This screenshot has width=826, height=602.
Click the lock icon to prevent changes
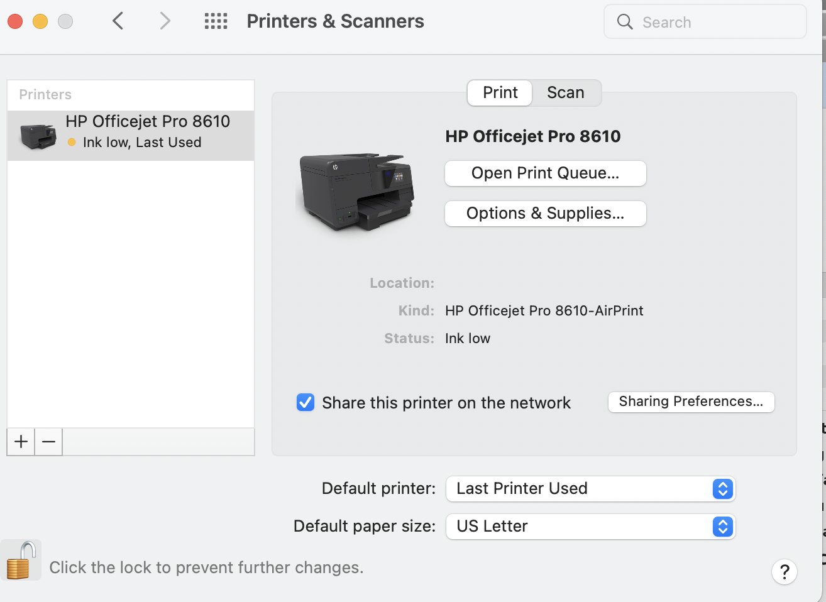click(20, 560)
